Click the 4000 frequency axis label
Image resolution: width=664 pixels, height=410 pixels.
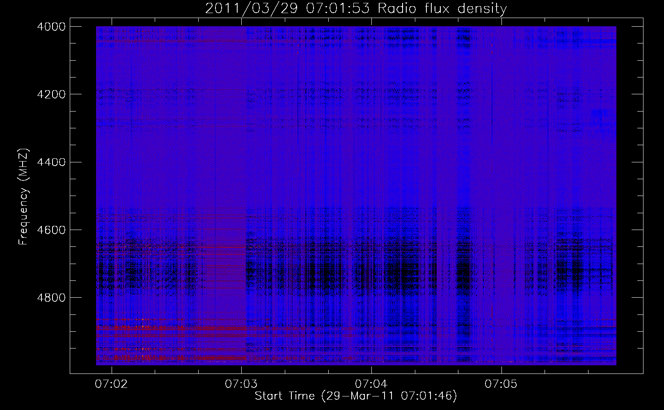(x=51, y=27)
